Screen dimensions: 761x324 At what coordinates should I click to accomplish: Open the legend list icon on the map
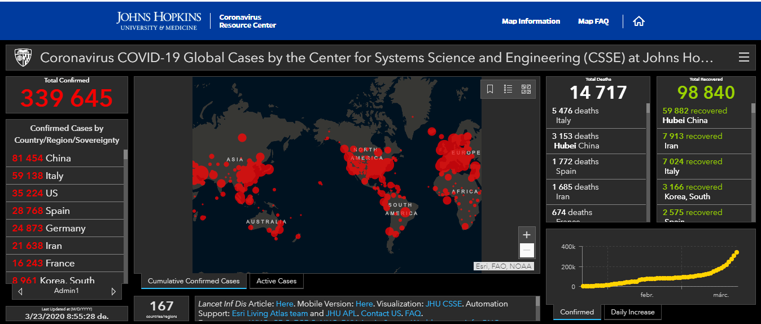508,89
